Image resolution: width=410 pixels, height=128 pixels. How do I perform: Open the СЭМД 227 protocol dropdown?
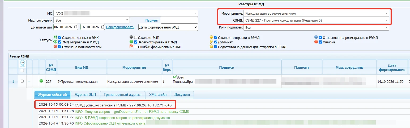click(x=316, y=20)
